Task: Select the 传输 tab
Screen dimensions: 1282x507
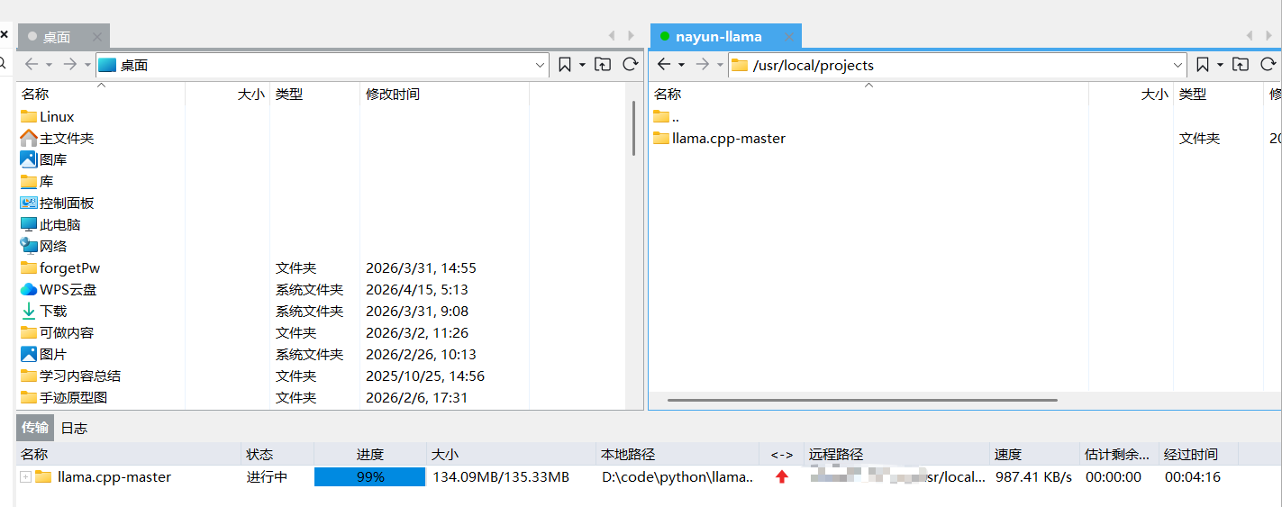Action: (36, 428)
